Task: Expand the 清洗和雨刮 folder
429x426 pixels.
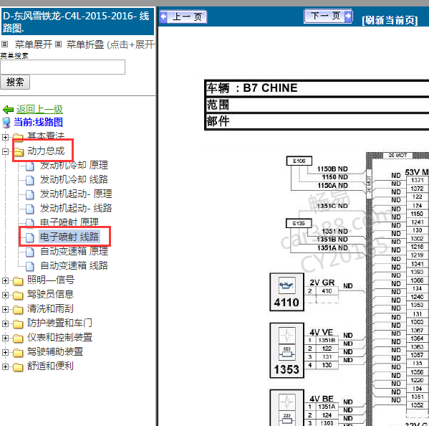Action: [5, 309]
